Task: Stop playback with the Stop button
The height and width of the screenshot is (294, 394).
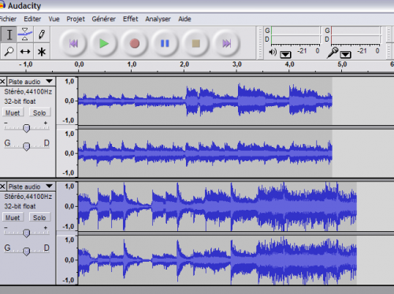Action: (195, 43)
